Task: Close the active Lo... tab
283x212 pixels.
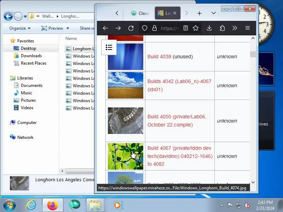Action: click(x=175, y=13)
